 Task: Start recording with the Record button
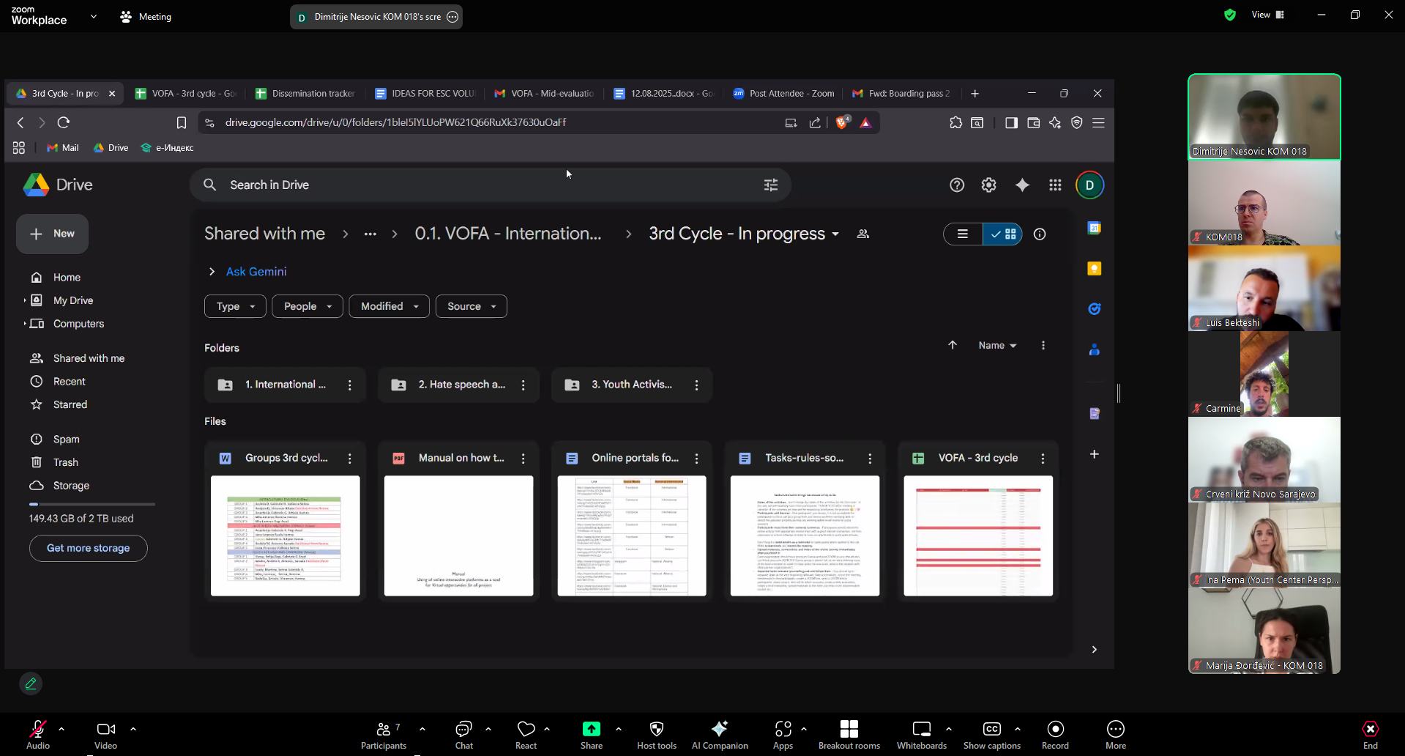click(x=1054, y=735)
